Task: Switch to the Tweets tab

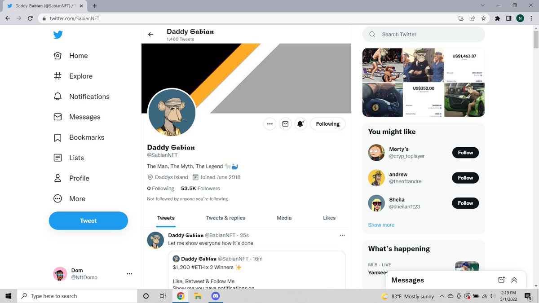Action: (166, 218)
